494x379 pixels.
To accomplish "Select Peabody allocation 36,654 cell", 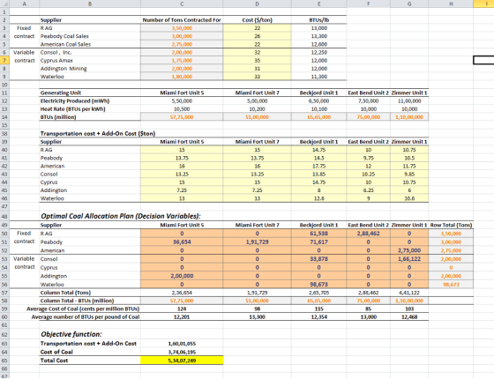I will pyautogui.click(x=182, y=242).
